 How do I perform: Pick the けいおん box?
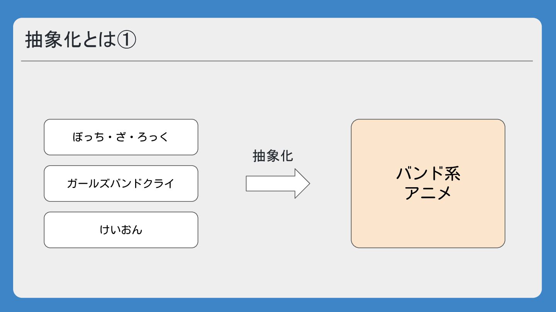point(121,230)
